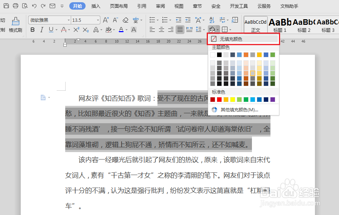Toggle underline formatting
Viewport: 339px width, 215px height.
[51, 30]
